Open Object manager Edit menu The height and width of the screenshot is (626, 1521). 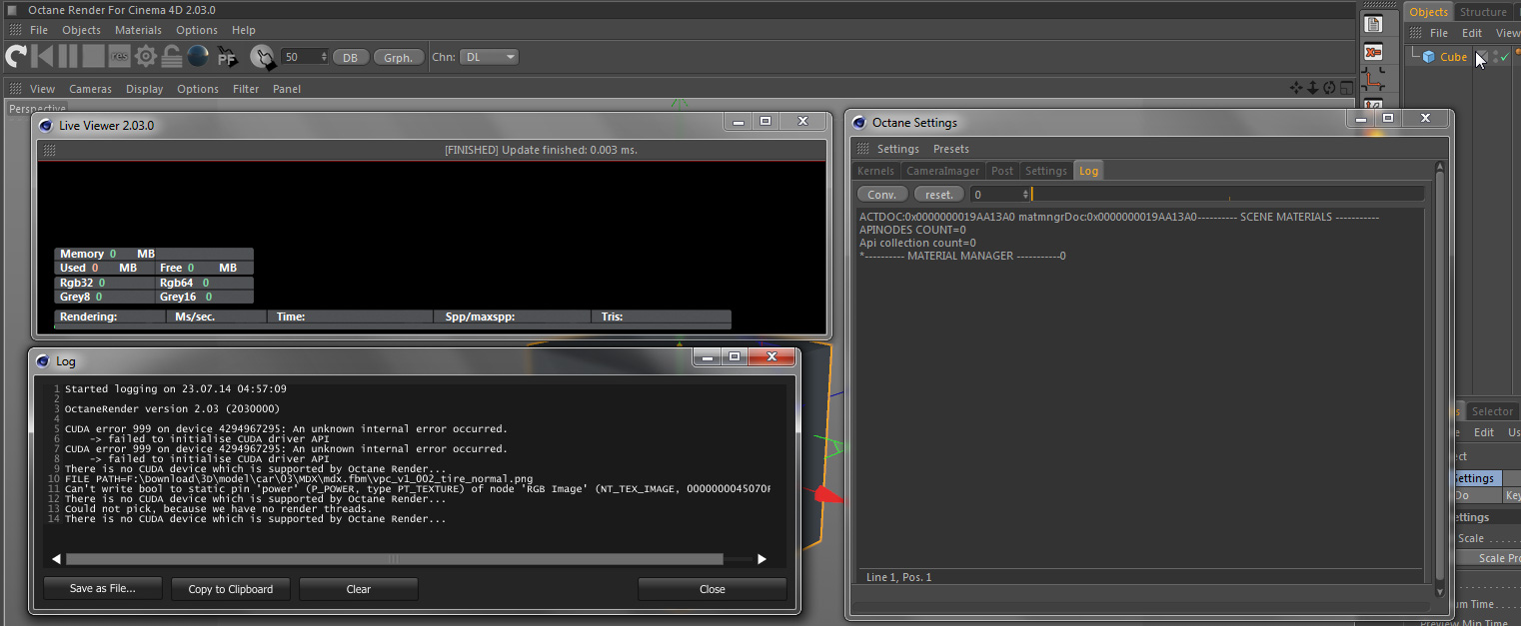pyautogui.click(x=1472, y=33)
